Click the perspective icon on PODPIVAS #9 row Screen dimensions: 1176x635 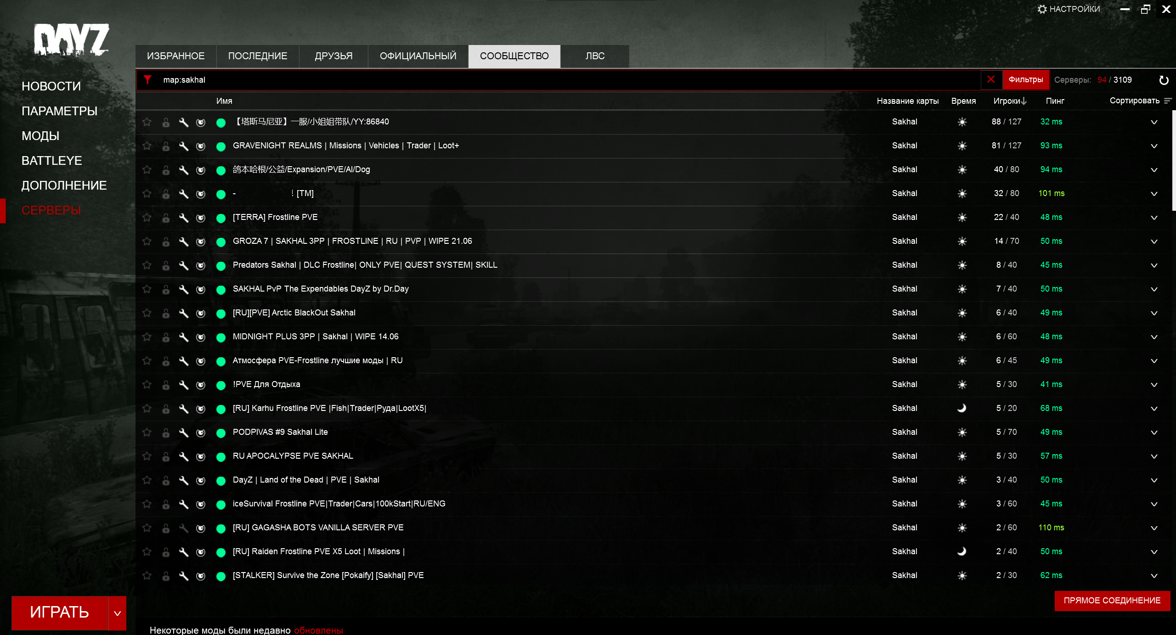201,433
